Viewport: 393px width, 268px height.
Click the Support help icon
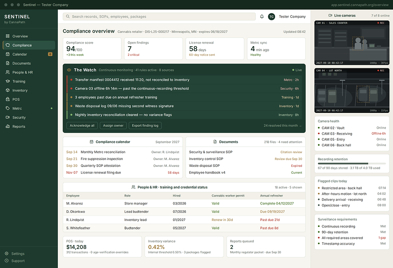(6, 261)
